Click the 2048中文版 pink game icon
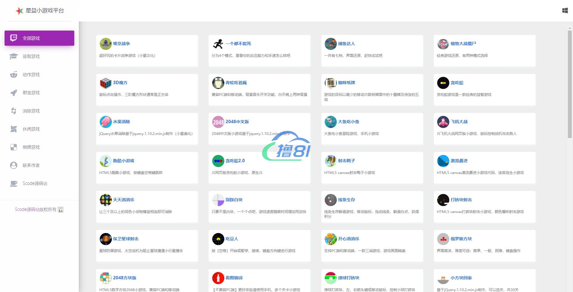Image resolution: width=573 pixels, height=292 pixels. point(218,122)
